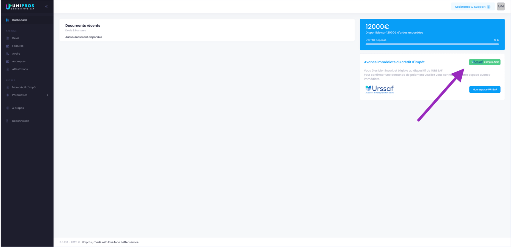Select the Paramètres menu label

[20, 95]
